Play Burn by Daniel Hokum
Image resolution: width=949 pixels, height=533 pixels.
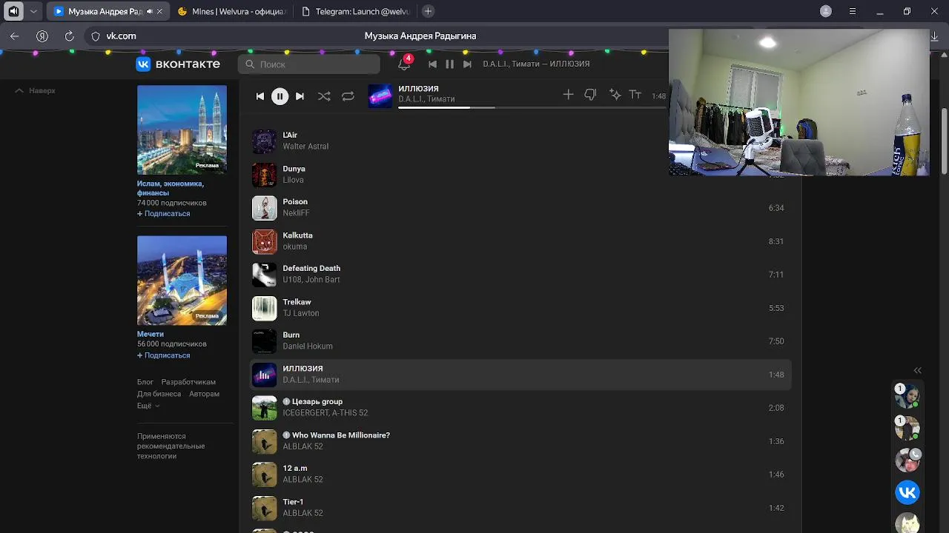coord(265,341)
